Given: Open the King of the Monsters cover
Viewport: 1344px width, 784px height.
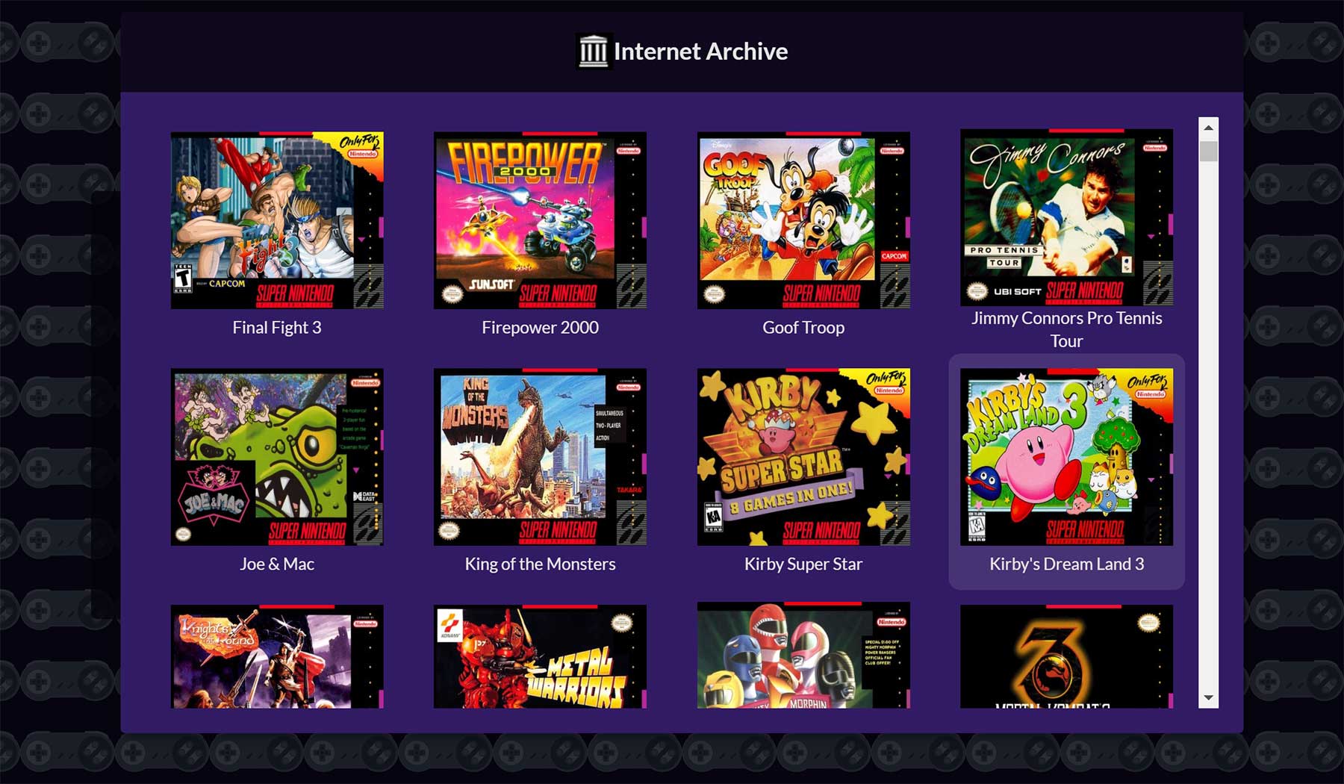Looking at the screenshot, I should click(540, 457).
